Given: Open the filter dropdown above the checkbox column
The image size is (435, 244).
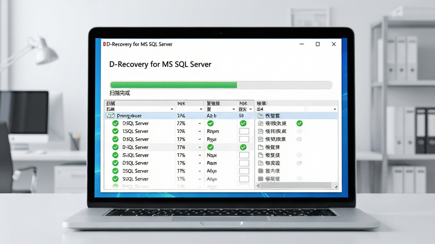Looking at the screenshot, I should (x=251, y=109).
